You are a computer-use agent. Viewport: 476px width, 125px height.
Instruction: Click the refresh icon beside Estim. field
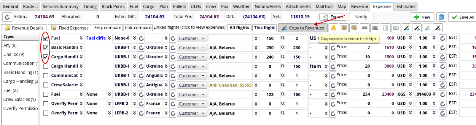7,17
